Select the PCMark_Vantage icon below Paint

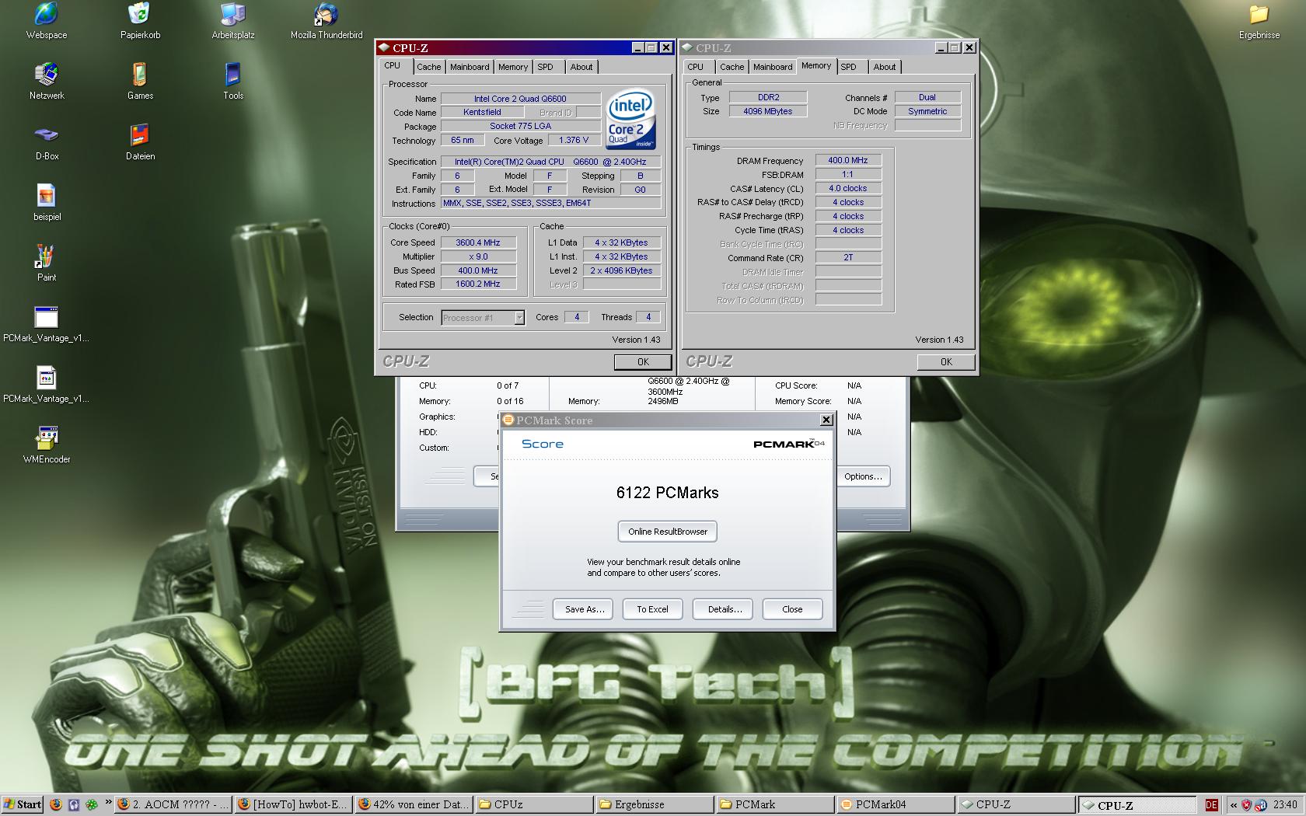(47, 324)
